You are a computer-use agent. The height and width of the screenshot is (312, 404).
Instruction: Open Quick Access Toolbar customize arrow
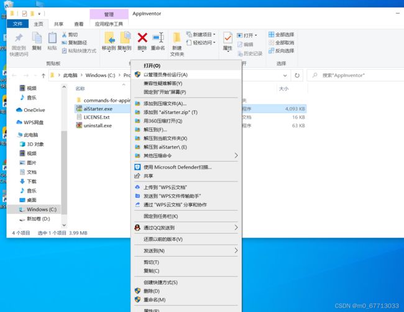click(39, 14)
